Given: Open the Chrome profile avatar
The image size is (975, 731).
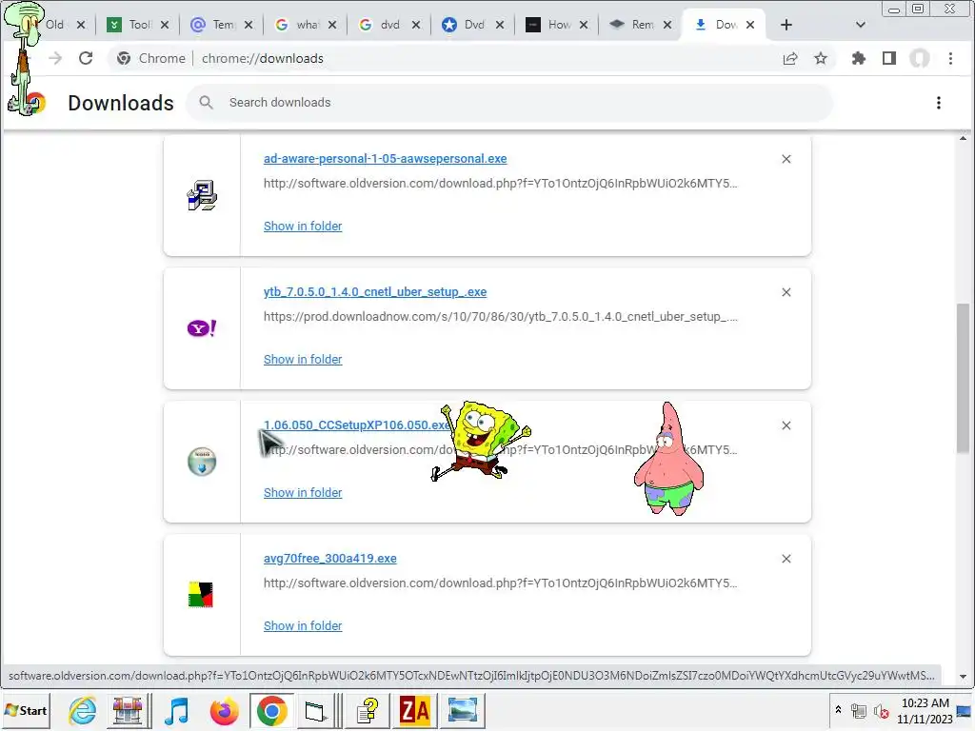Looking at the screenshot, I should pos(920,58).
